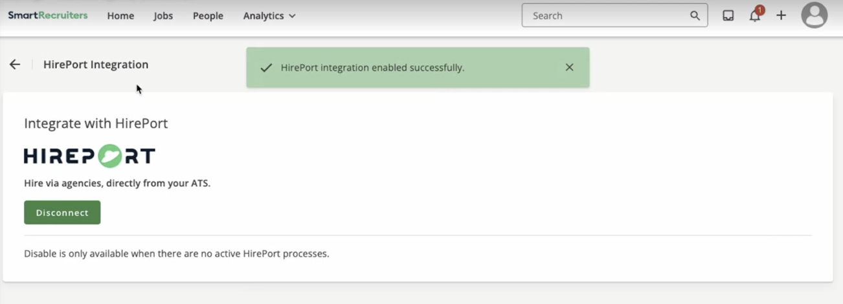The image size is (843, 304).
Task: Click the checkmark icon in the banner
Action: [266, 67]
